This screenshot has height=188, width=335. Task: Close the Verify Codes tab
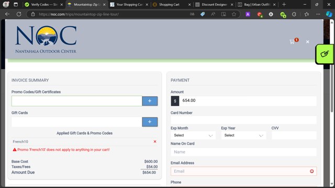tap(62, 5)
